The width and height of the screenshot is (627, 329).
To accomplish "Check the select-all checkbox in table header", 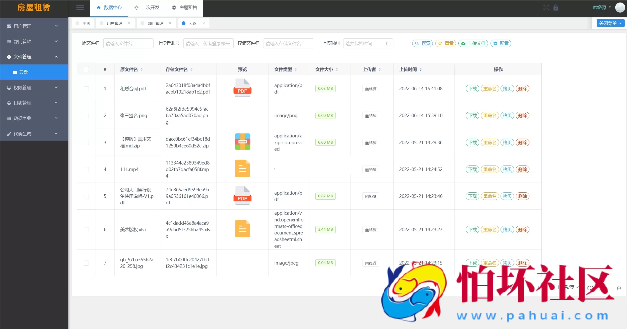I will [86, 69].
